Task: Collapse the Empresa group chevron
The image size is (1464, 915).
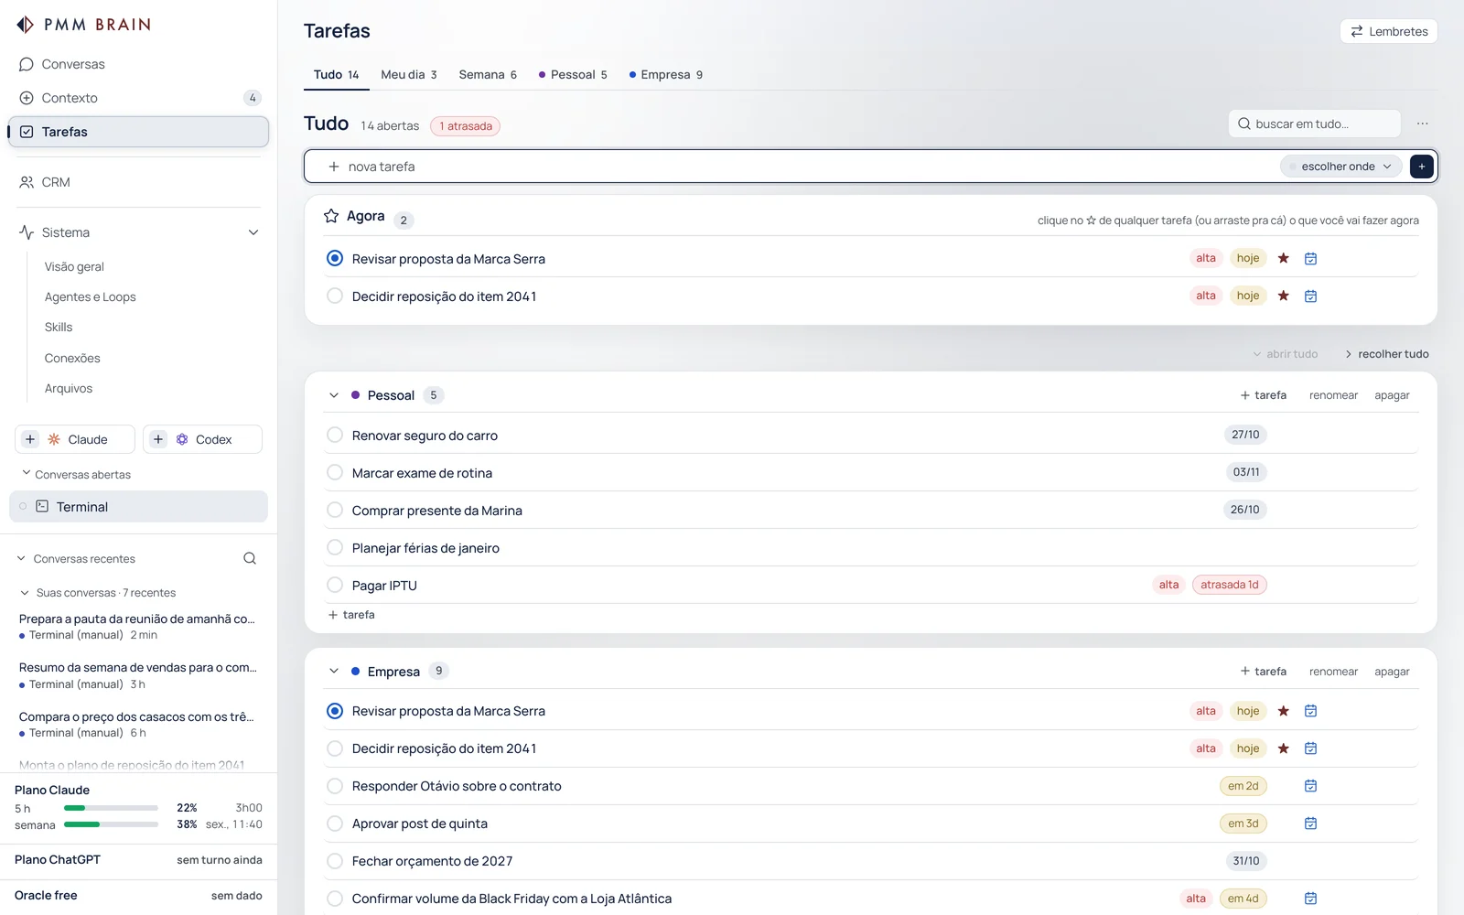Action: coord(334,672)
